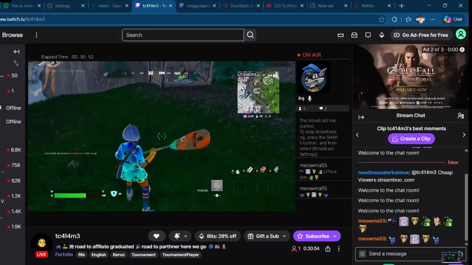Open the browser favorites icon

tap(408, 19)
